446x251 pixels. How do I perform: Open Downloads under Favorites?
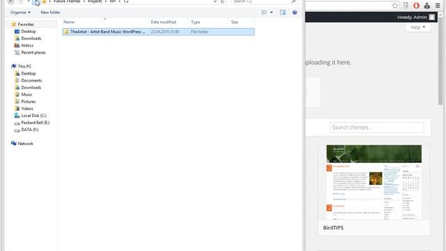tap(31, 38)
